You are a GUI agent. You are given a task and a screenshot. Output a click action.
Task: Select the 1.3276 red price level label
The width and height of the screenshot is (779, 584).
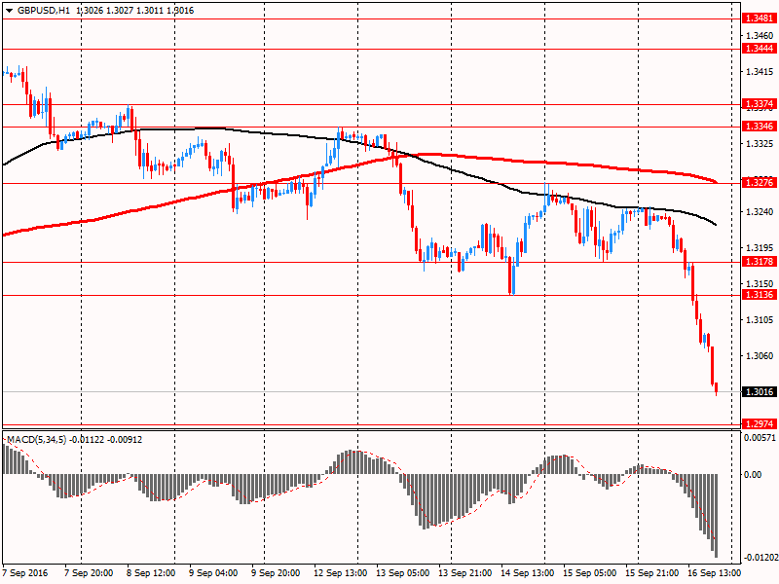[x=759, y=183]
